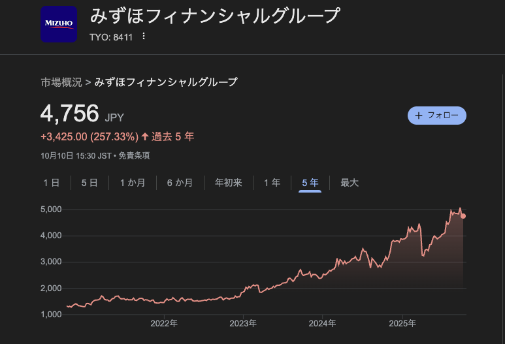Open the 市場概況 breadcrumb link
Viewport: 505px width, 344px height.
tap(61, 82)
